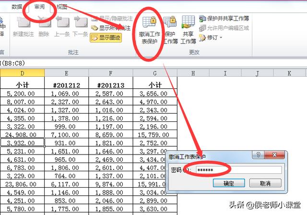
Task: Select cell 8,007.00
Action: click(23, 102)
